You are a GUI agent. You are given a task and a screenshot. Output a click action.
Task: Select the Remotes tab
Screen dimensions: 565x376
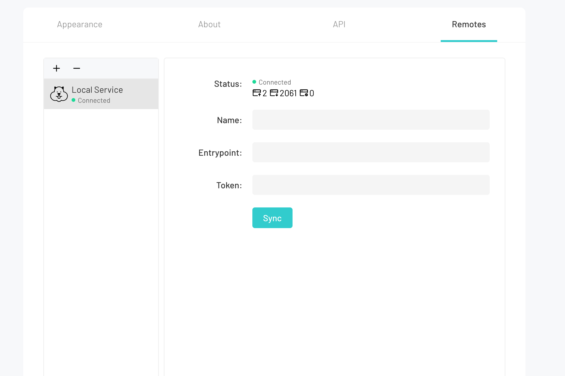469,24
